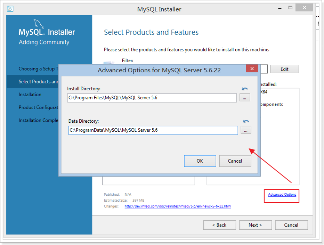Browse for the Install Directory folder
The width and height of the screenshot is (324, 245).
245,98
